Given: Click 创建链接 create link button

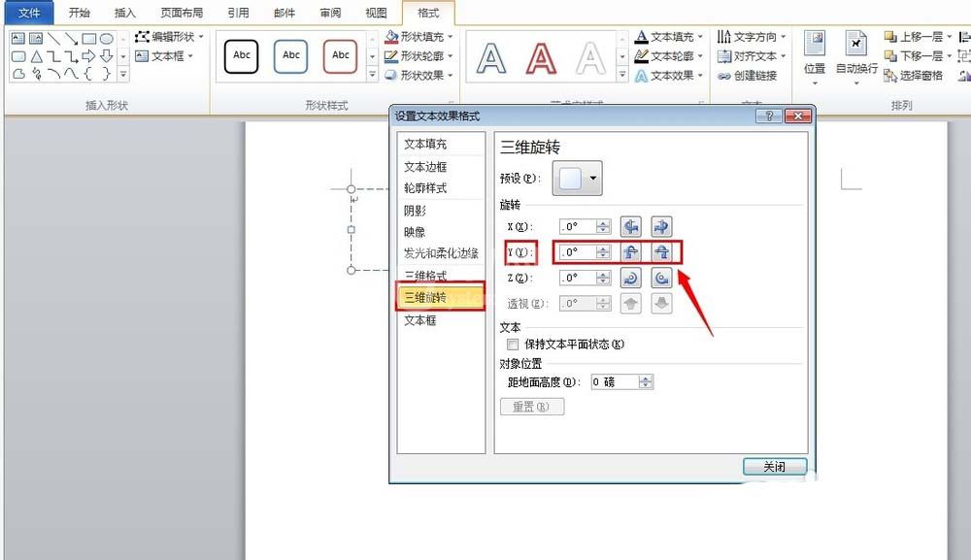Looking at the screenshot, I should (748, 76).
